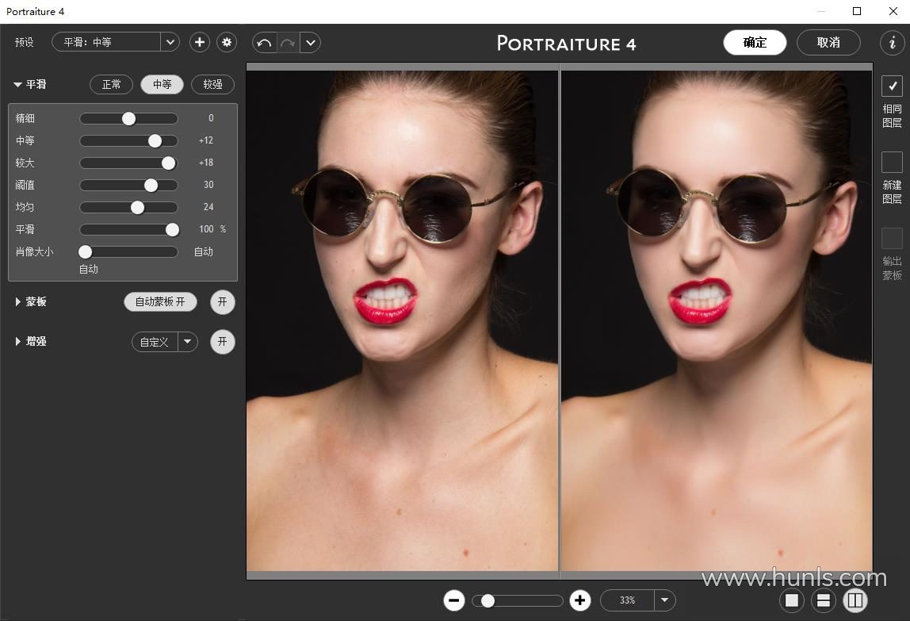Open the info icon button
910x621 pixels.
click(x=893, y=42)
